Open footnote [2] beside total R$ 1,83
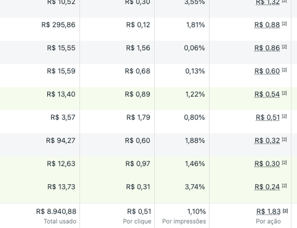 click(x=285, y=211)
